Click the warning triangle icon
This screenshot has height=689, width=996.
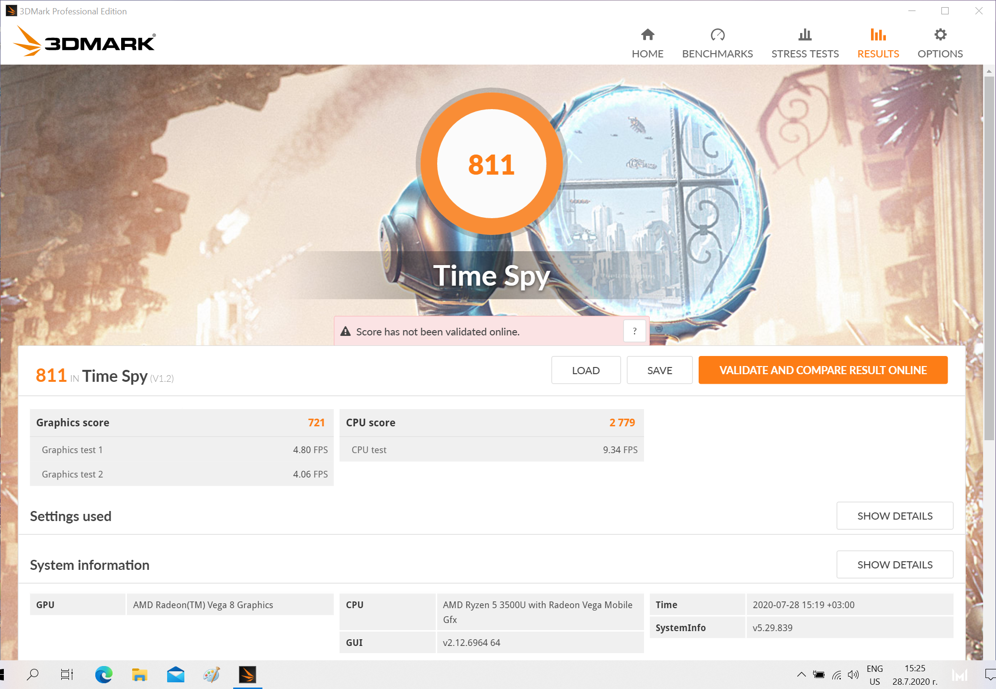345,331
